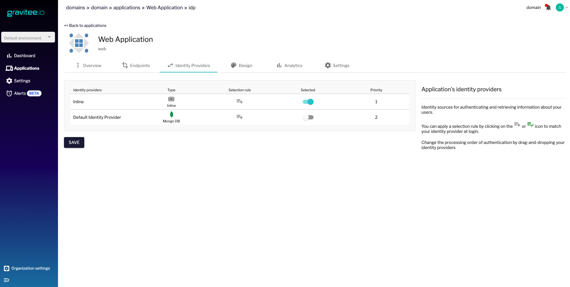Click the gravitee.io logo
Image resolution: width=570 pixels, height=287 pixels.
(x=26, y=13)
